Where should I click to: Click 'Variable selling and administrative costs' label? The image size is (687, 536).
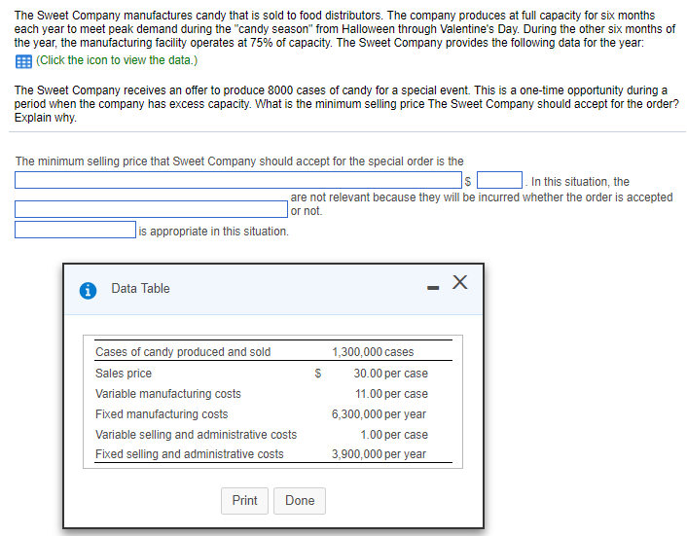[197, 435]
